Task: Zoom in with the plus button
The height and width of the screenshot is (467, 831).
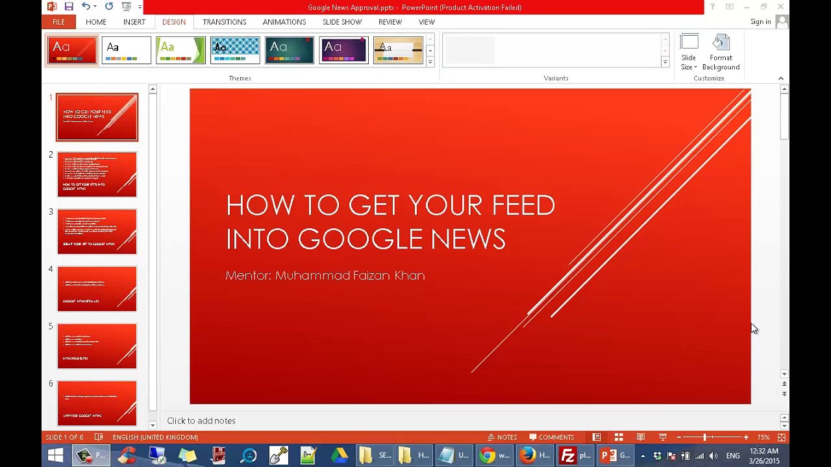Action: tap(746, 437)
